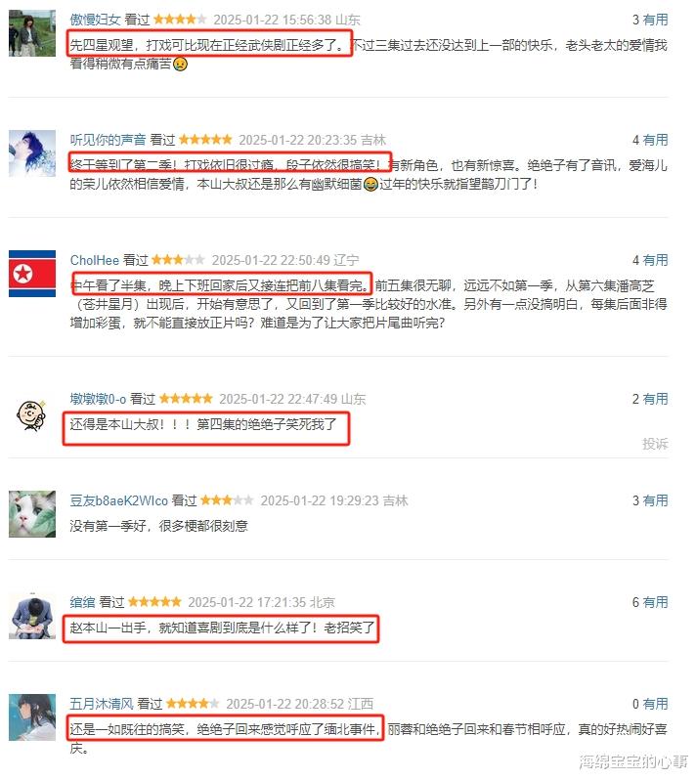Click 墩墩墩0-o cartoon avatar
The height and width of the screenshot is (780, 696).
coord(32,415)
